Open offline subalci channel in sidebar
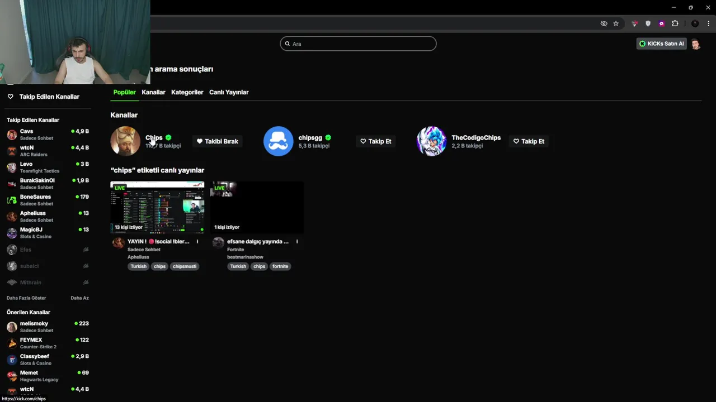Image resolution: width=716 pixels, height=402 pixels. pos(48,266)
